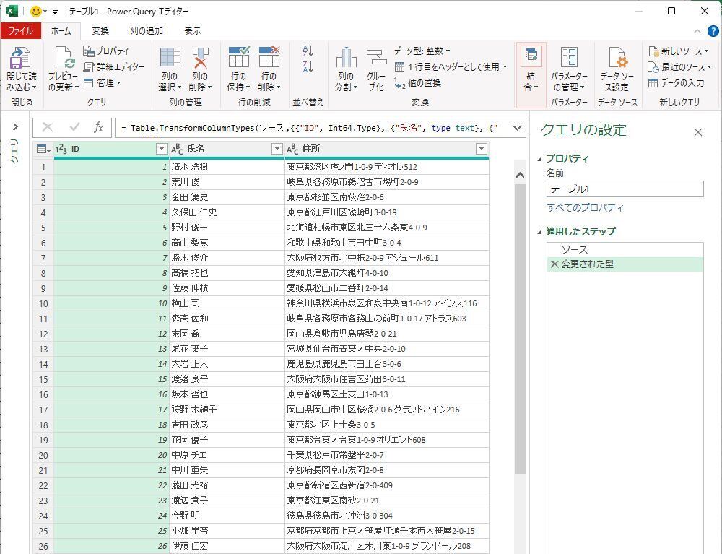Select the ソース applied step
This screenshot has height=554, width=722.
[x=625, y=250]
